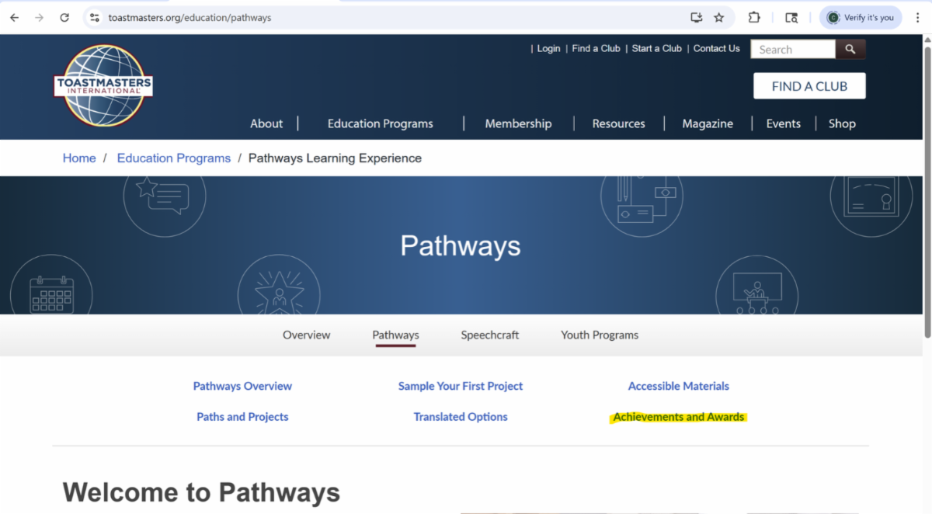Viewport: 932px width, 514px height.
Task: Click the install app icon in address bar
Action: pos(696,18)
